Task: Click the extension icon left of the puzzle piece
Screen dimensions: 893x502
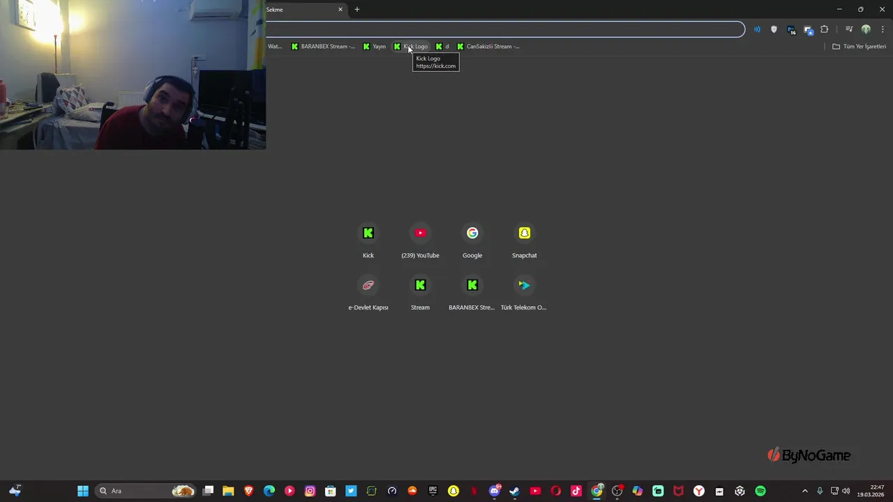Action: click(x=808, y=29)
